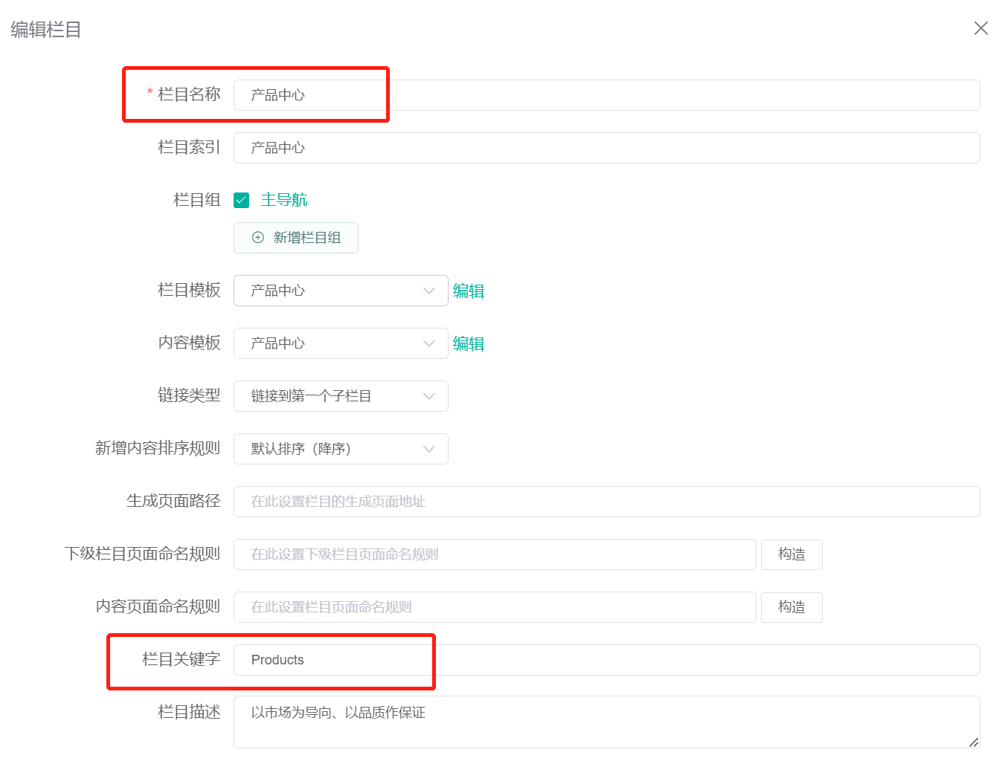
Task: Open the 内容模板 content template dropdown
Action: click(340, 343)
